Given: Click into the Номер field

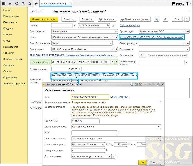Looking at the screenshot, I should click(x=62, y=25).
